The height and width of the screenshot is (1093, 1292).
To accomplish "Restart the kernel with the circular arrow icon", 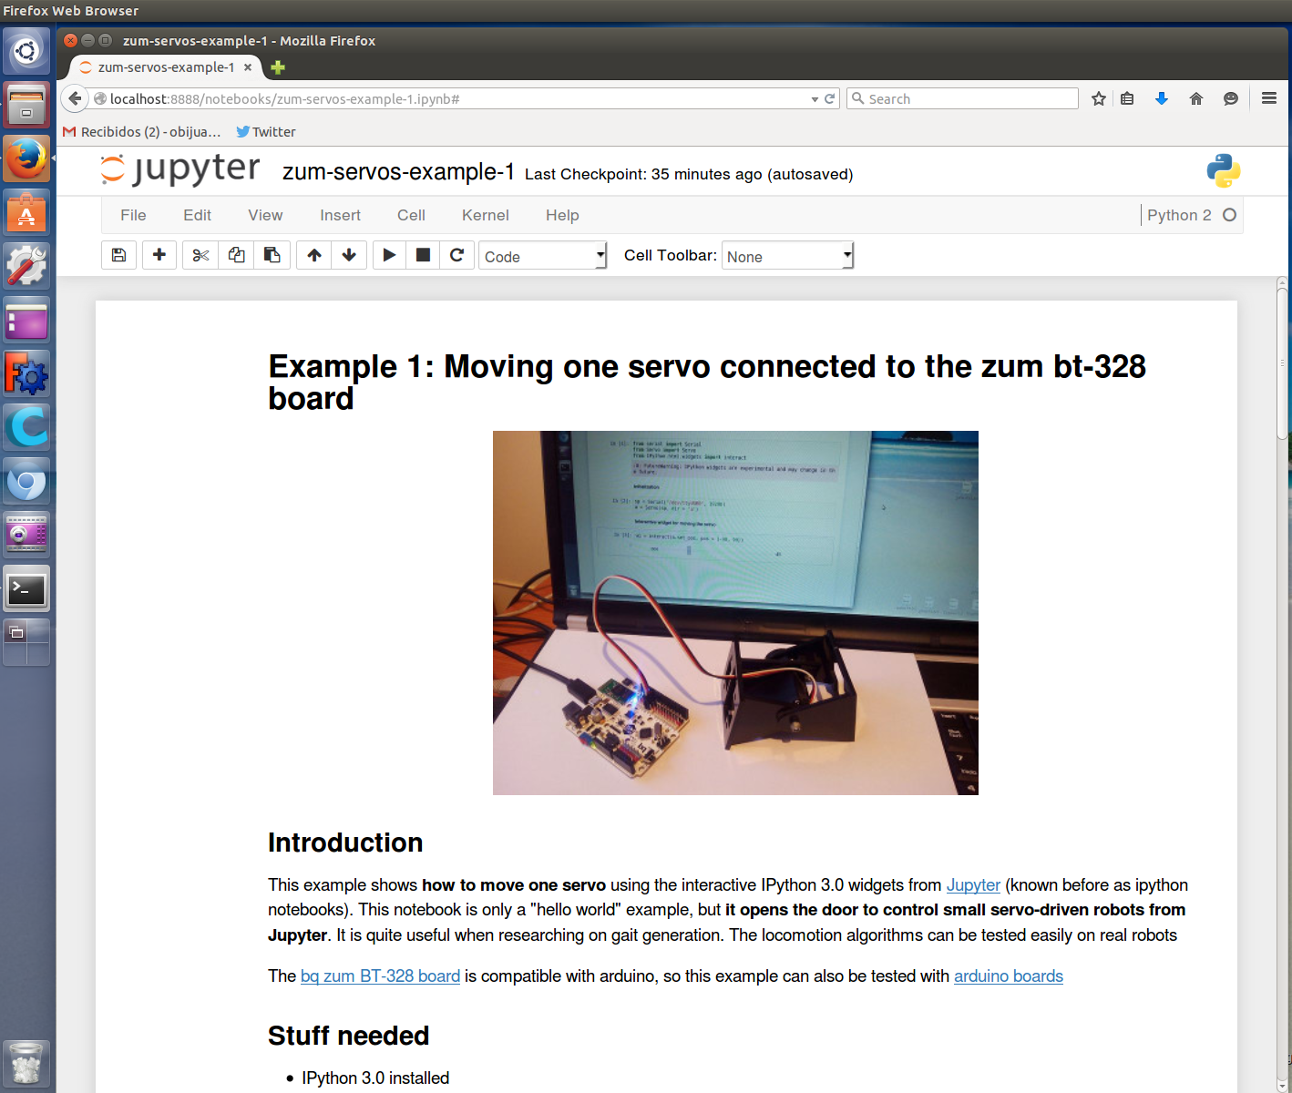I will [456, 255].
